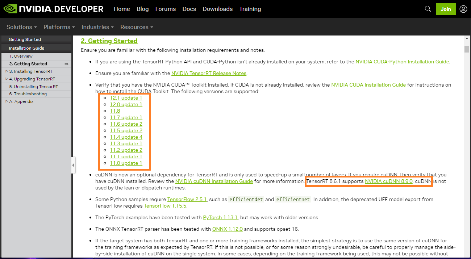
Task: Open the search magnifier icon
Action: point(428,9)
